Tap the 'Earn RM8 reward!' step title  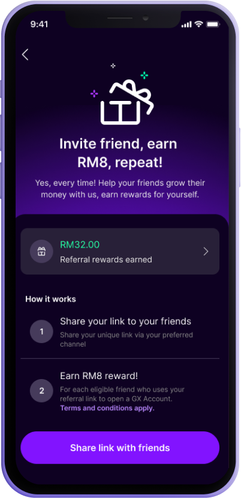coord(99,376)
